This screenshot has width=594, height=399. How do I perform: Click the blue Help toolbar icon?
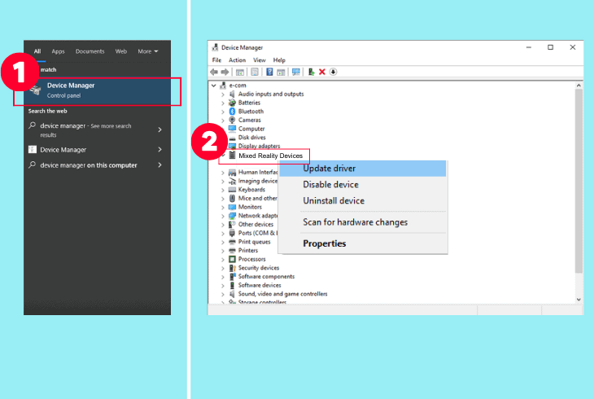point(269,72)
